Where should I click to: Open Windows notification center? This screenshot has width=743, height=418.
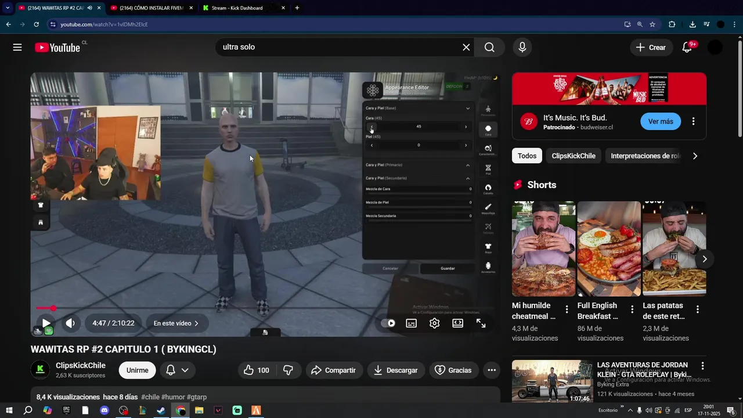click(731, 410)
